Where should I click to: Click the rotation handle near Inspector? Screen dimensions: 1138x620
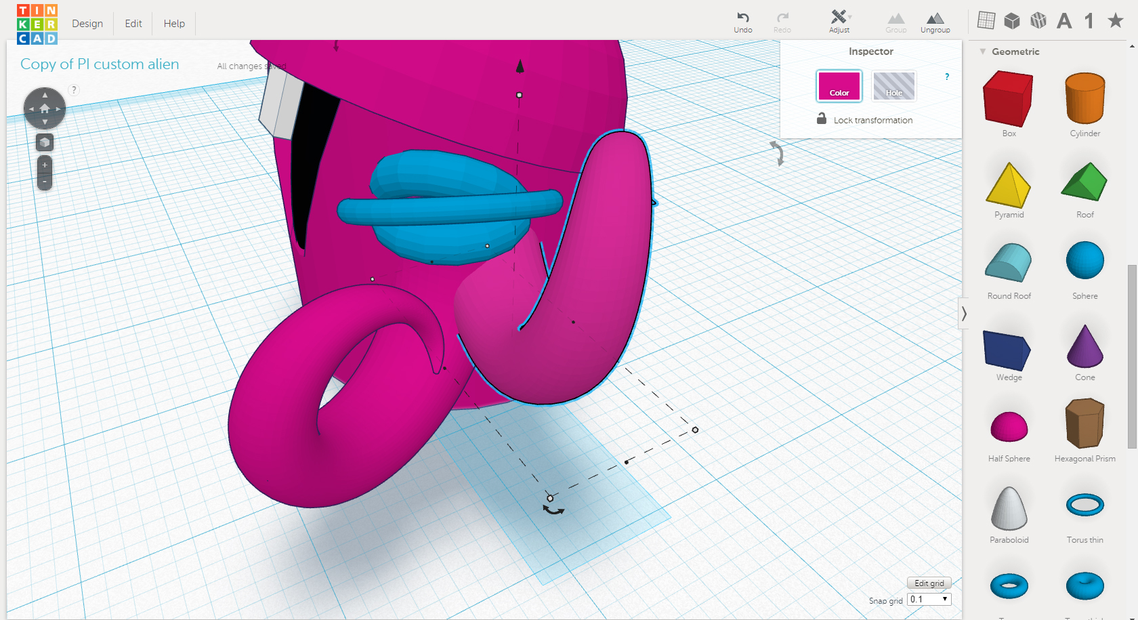pos(778,154)
